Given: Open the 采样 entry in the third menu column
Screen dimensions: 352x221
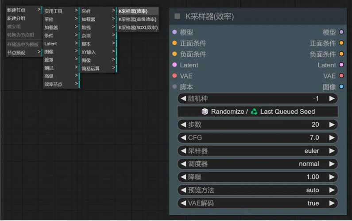Looking at the screenshot, I should pyautogui.click(x=98, y=11).
